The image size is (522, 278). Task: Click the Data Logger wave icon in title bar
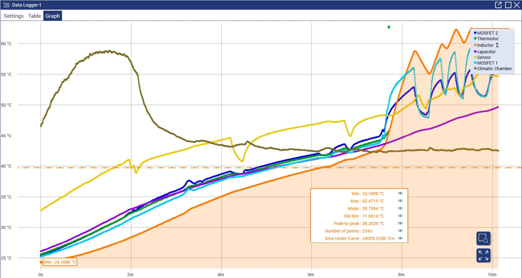click(x=6, y=5)
